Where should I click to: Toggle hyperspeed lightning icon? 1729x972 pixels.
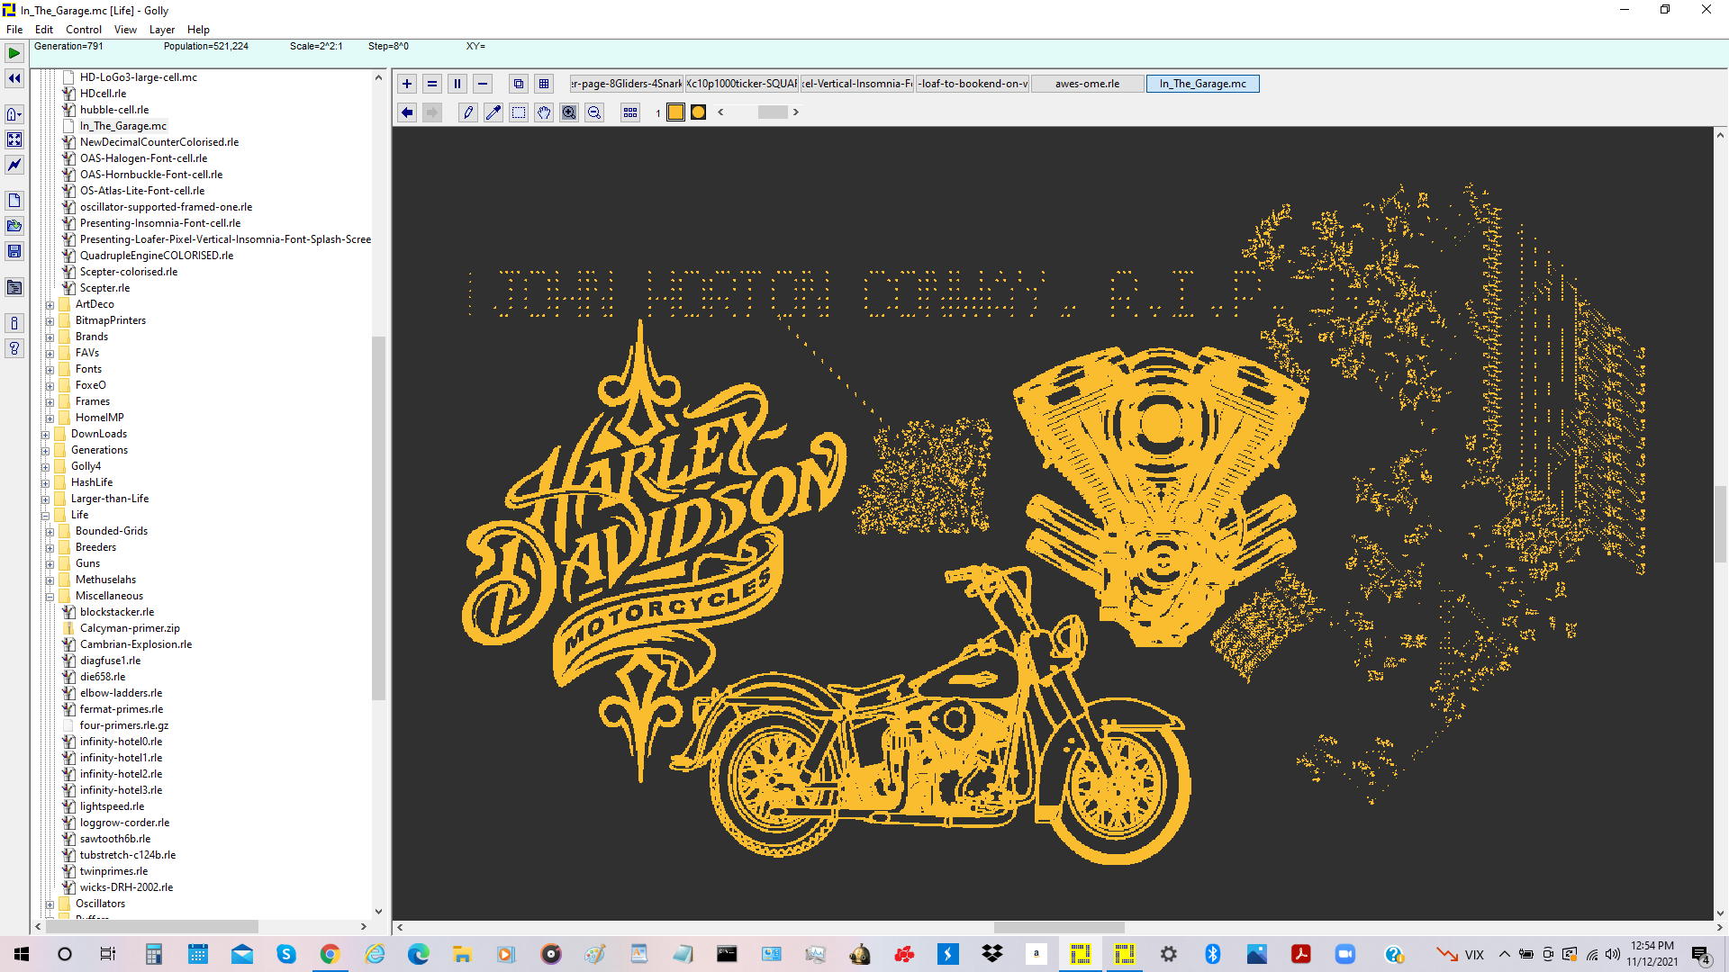(14, 165)
